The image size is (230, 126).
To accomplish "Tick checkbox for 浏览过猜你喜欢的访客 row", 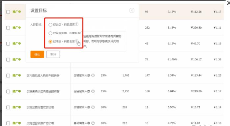I will tap(8, 107).
